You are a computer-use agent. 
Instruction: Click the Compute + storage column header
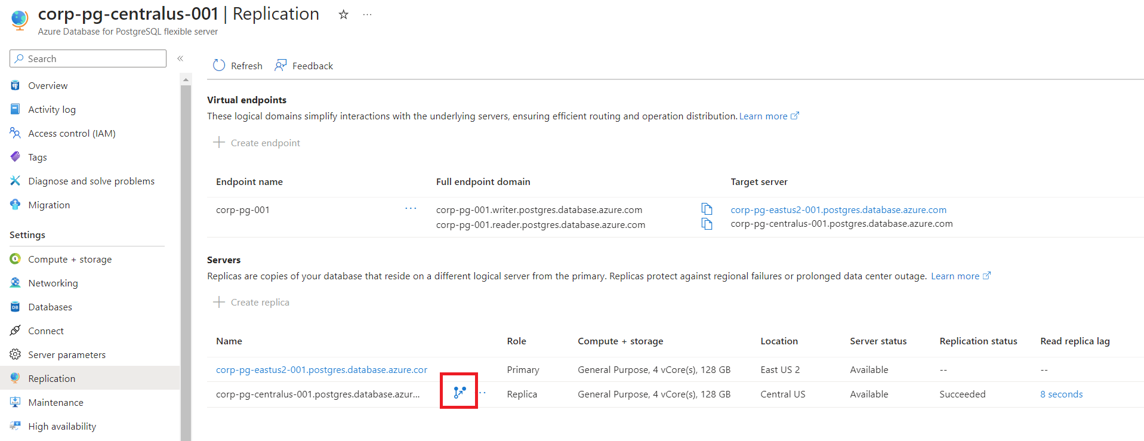coord(621,341)
